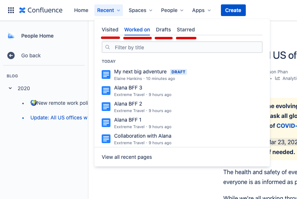
Task: Switch to the Starred tab
Action: [186, 30]
